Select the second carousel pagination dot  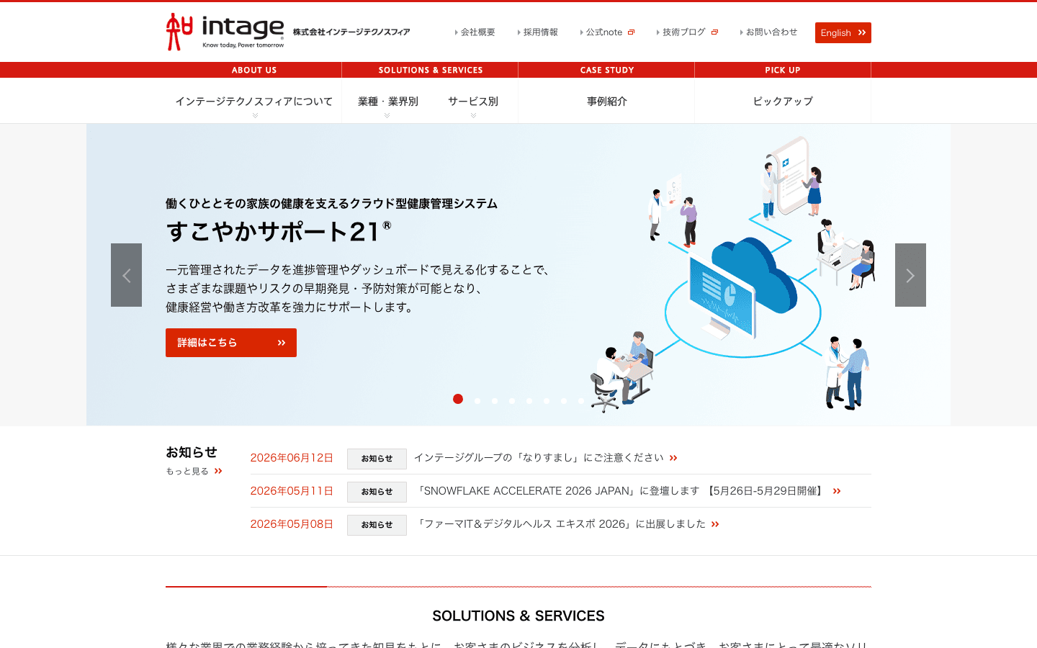tap(477, 400)
